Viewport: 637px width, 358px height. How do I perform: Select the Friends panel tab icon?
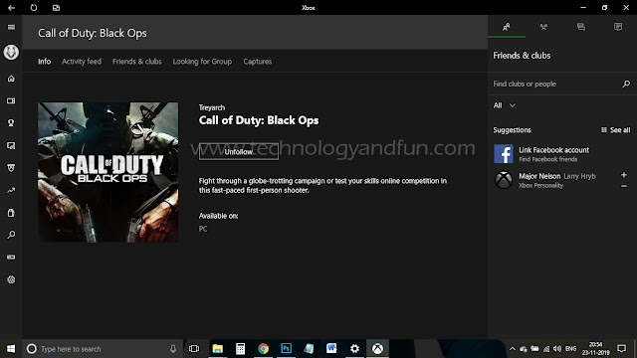click(x=507, y=27)
